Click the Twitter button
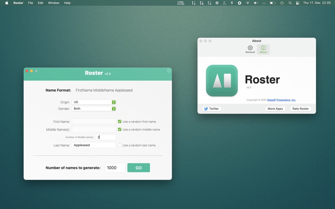335x209 pixels. (x=211, y=109)
